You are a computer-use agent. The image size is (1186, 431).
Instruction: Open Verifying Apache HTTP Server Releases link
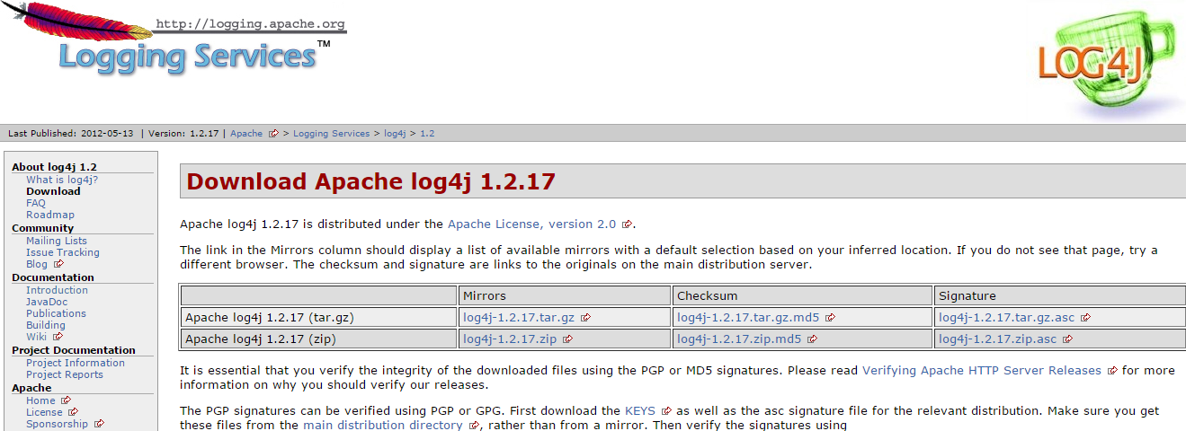pos(982,370)
